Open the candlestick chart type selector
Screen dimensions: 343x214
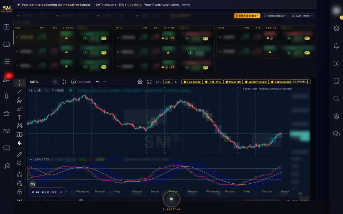point(64,82)
